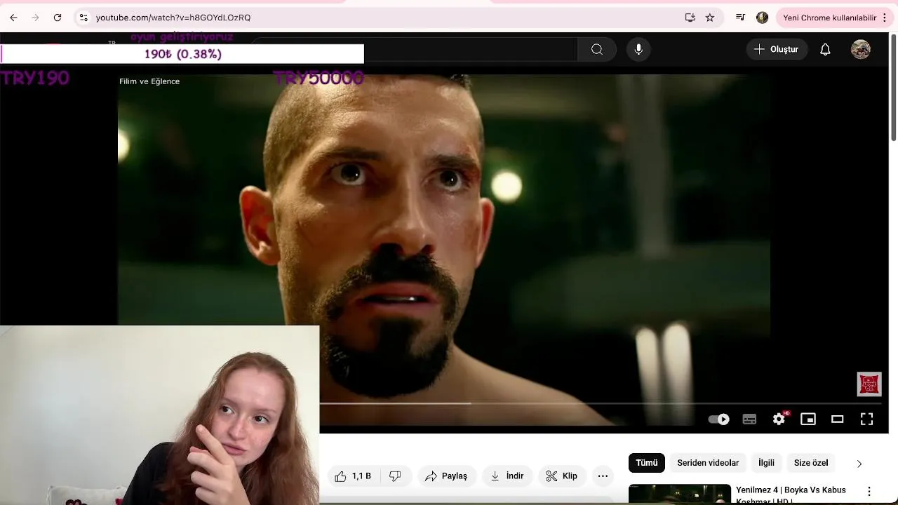The height and width of the screenshot is (505, 898).
Task: Open YouTube notifications bell
Action: click(825, 49)
